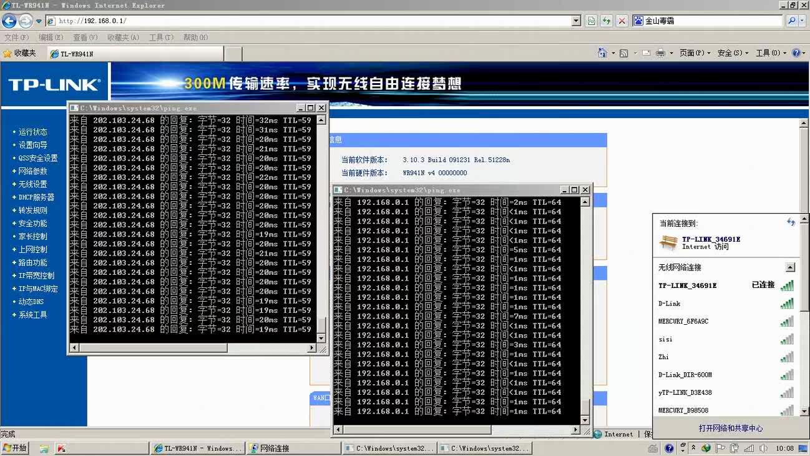Screen dimensions: 810x456
Task: Open the 工具(T) menu in menu bar
Action: pos(161,37)
